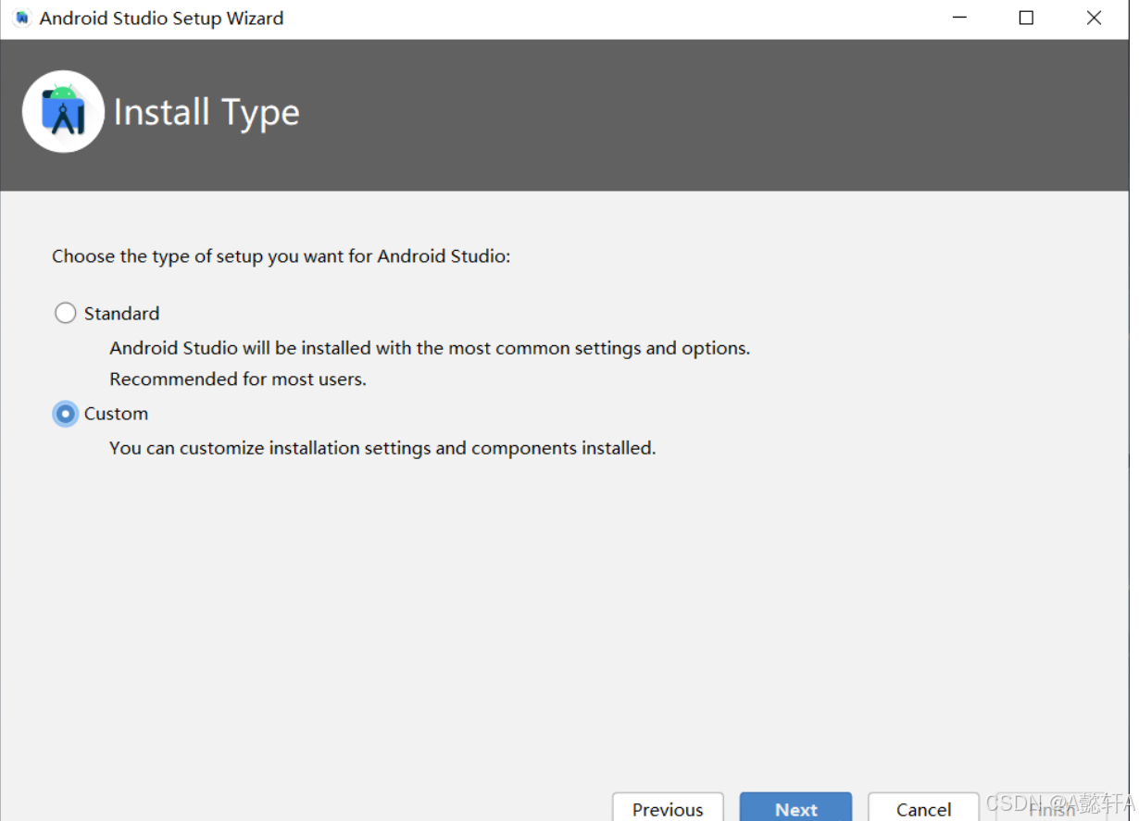Click "Recommended for most users." text
The height and width of the screenshot is (821, 1139).
tap(238, 379)
